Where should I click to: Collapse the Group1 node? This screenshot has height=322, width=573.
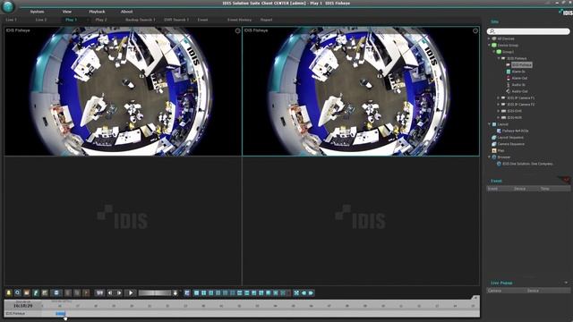494,52
